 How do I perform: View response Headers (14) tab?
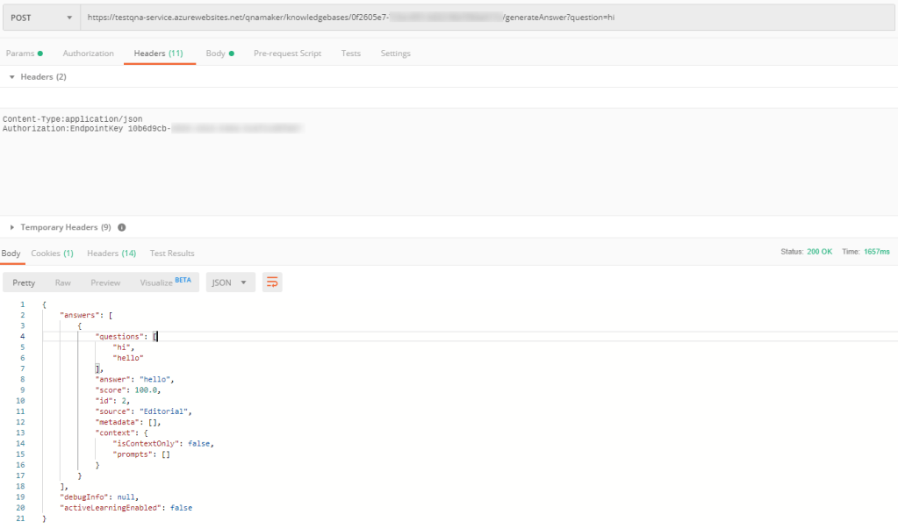click(x=111, y=254)
